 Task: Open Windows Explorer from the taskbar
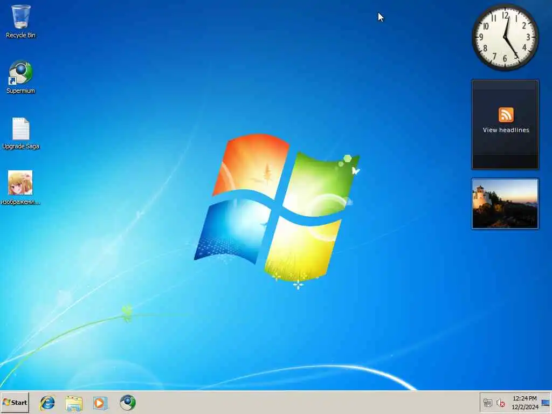(74, 403)
